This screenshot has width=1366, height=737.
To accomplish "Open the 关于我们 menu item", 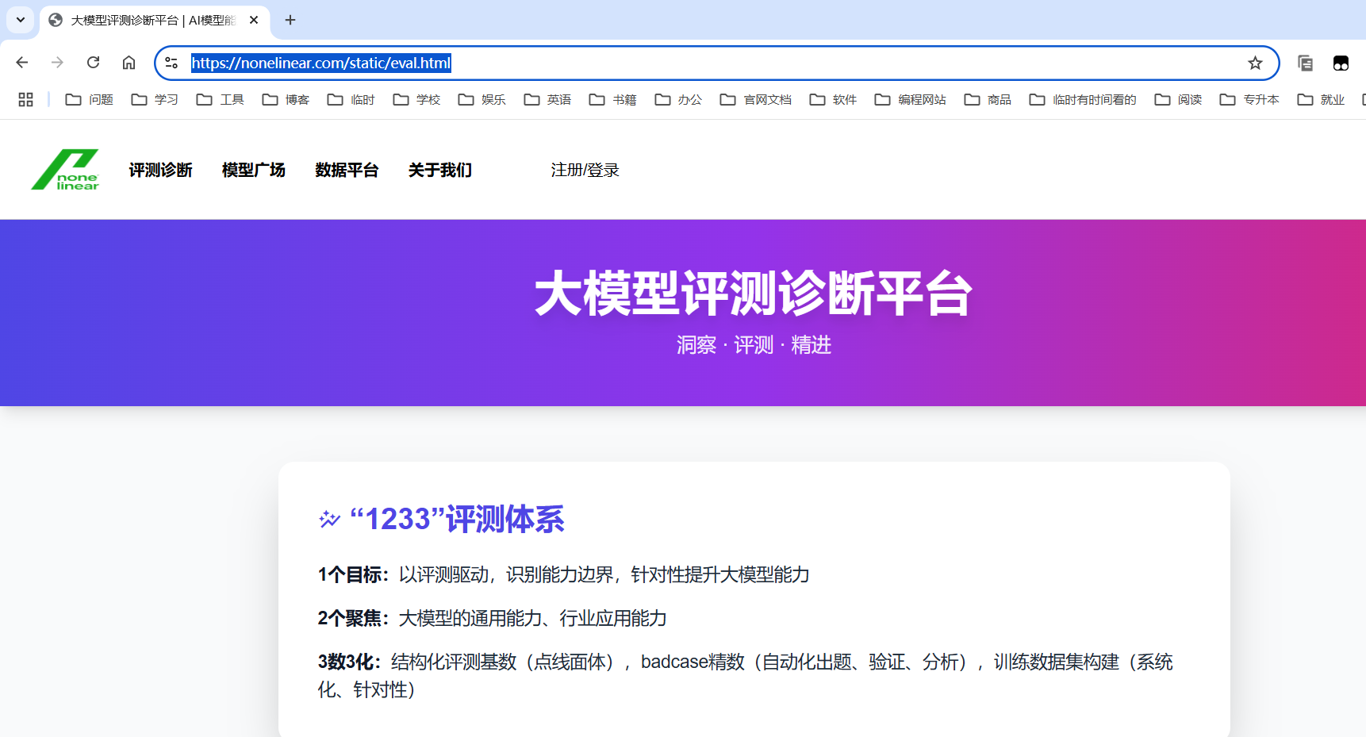I will (440, 170).
